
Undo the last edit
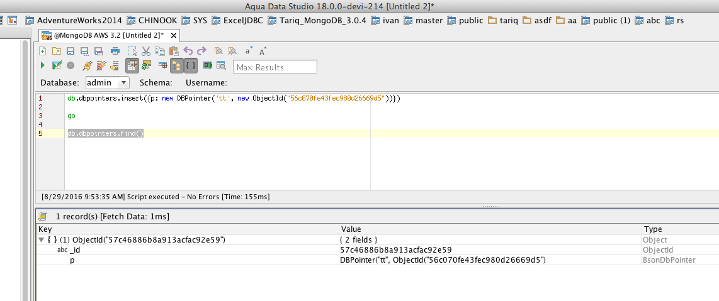tap(188, 52)
